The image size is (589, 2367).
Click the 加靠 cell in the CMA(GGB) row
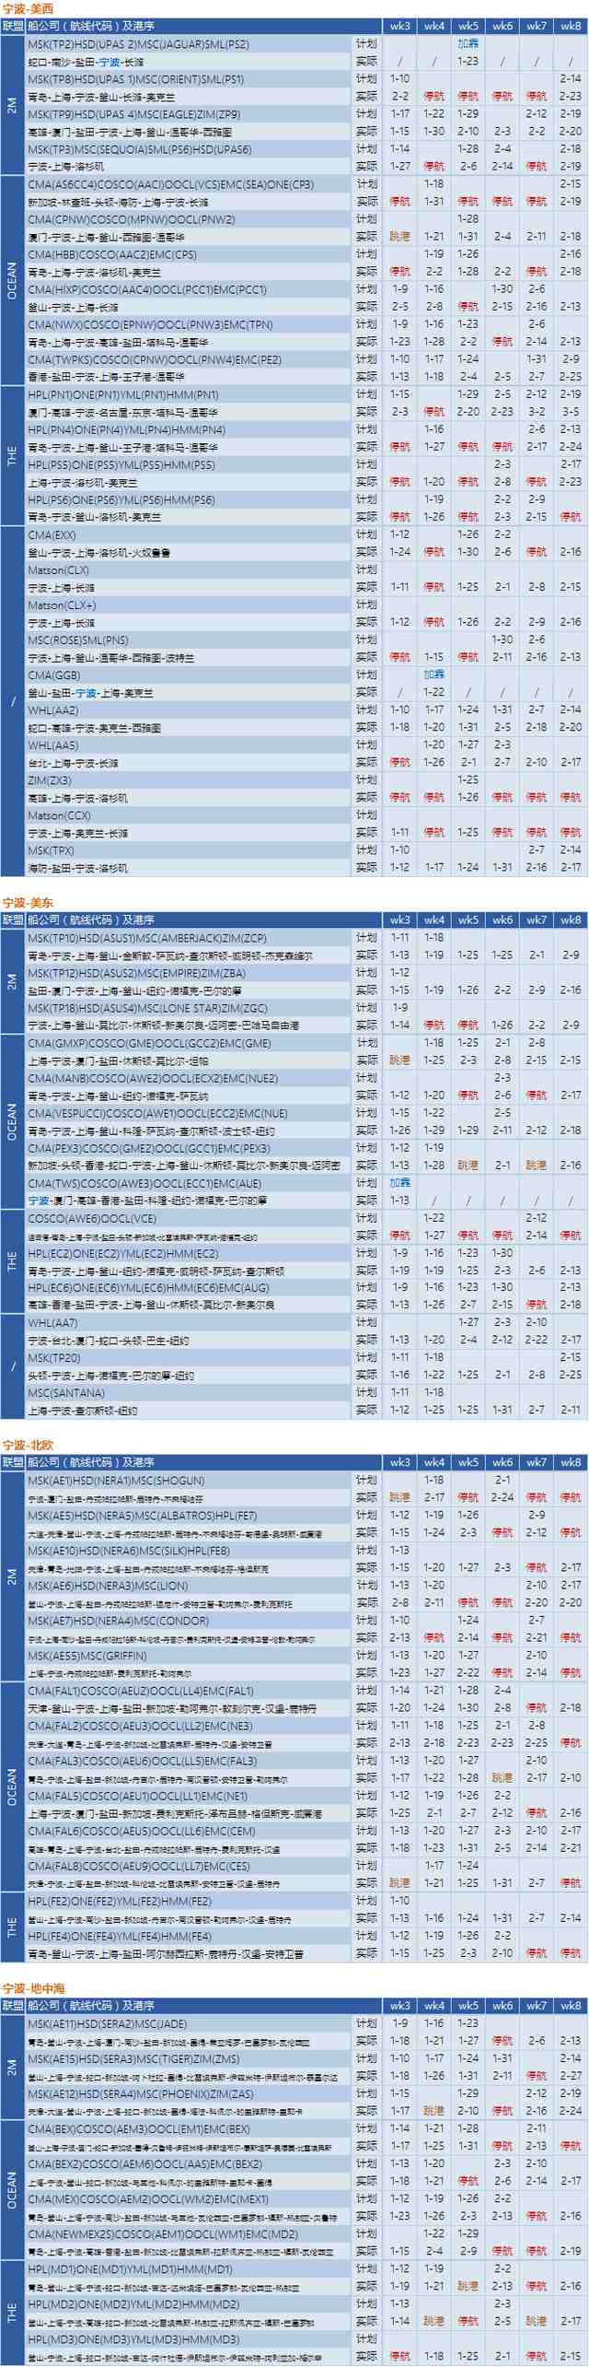point(433,674)
